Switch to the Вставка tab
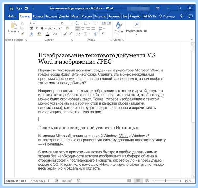The width and height of the screenshot is (198, 188). click(x=38, y=16)
